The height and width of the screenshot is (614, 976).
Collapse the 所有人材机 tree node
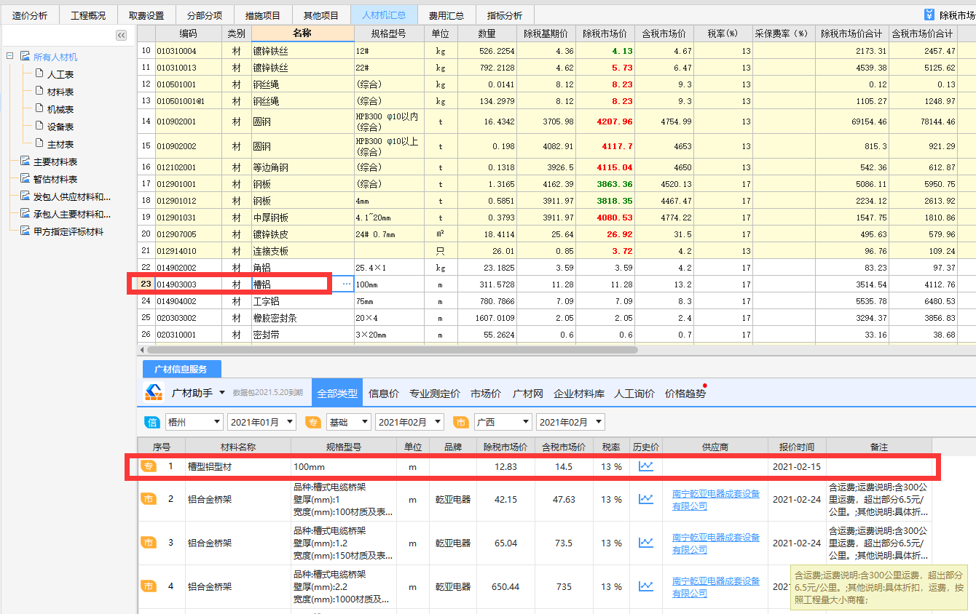(10, 56)
